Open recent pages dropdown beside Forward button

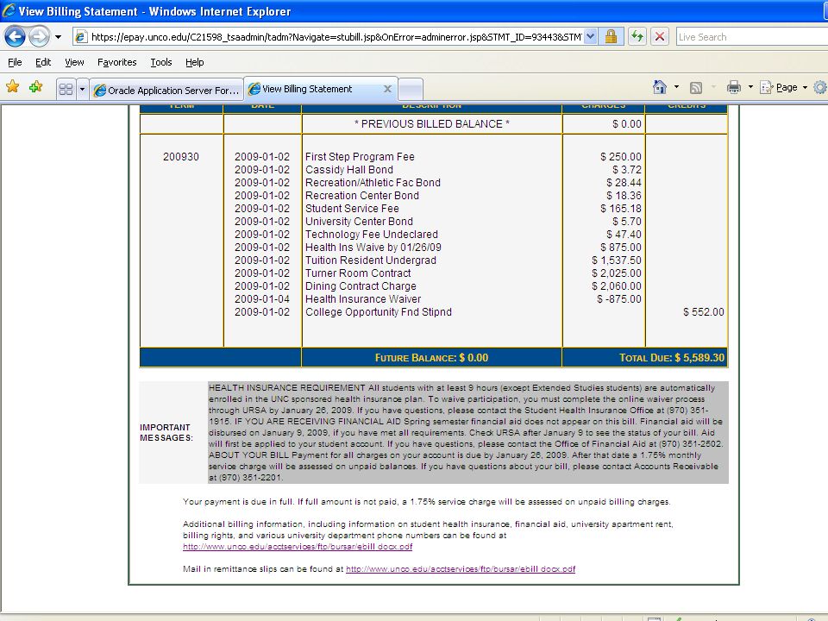coord(58,37)
